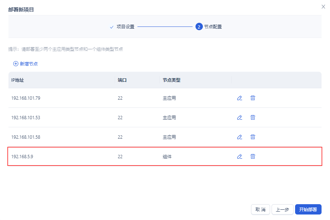Edit the 192.168.5.9 component node
The height and width of the screenshot is (220, 330).
click(240, 156)
